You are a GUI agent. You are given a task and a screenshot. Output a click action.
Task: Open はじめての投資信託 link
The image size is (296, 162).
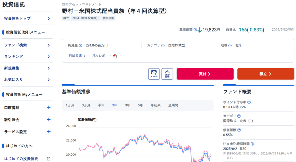point(21,159)
